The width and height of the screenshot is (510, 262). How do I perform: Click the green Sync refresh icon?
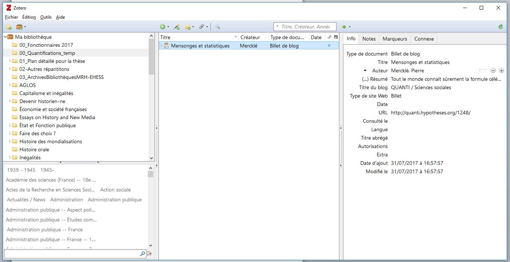501,27
